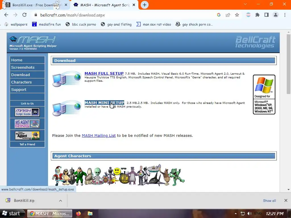
Task: Share this page via the share icon
Action: tap(228, 15)
